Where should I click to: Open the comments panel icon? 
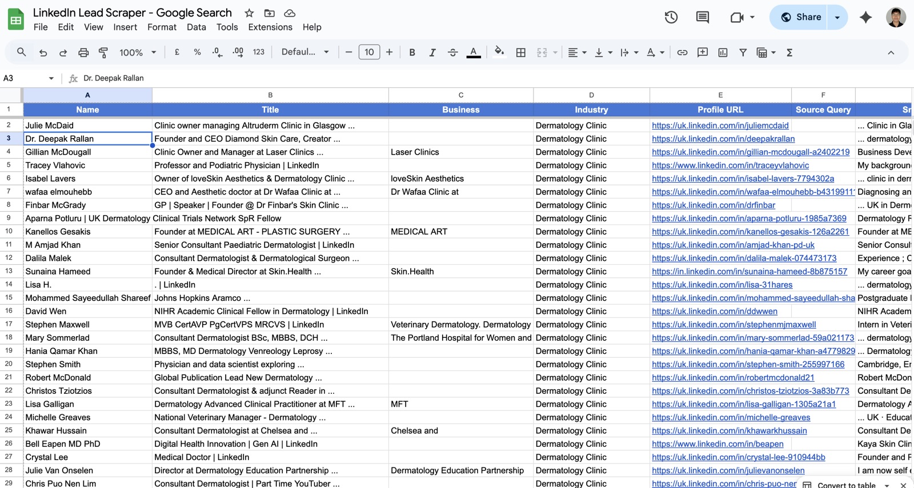(703, 17)
